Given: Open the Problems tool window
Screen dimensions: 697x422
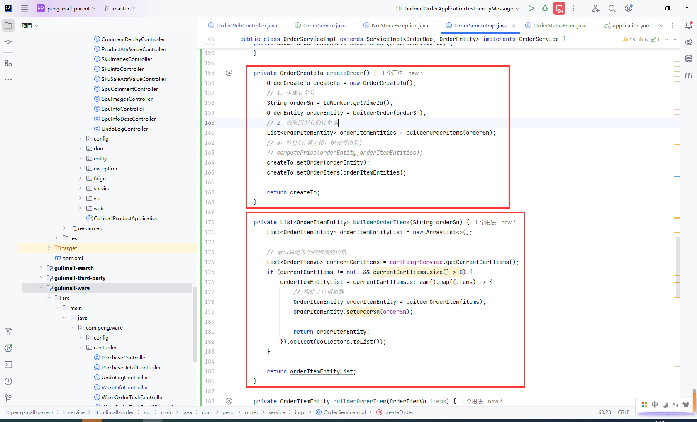Looking at the screenshot, I should point(8,381).
